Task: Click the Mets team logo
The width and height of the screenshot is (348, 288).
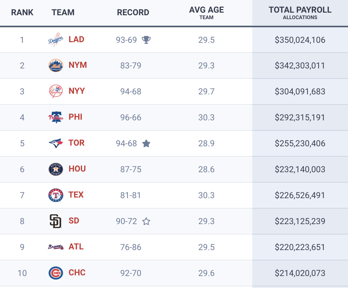Action: [56, 66]
